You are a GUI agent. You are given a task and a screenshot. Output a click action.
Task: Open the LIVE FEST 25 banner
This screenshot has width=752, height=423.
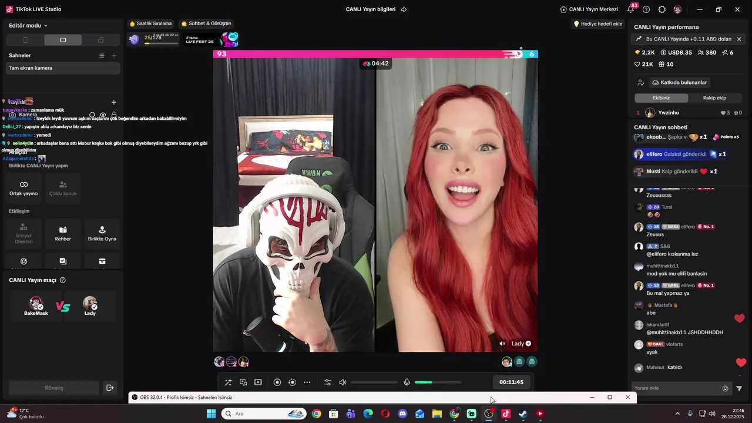[x=212, y=39]
